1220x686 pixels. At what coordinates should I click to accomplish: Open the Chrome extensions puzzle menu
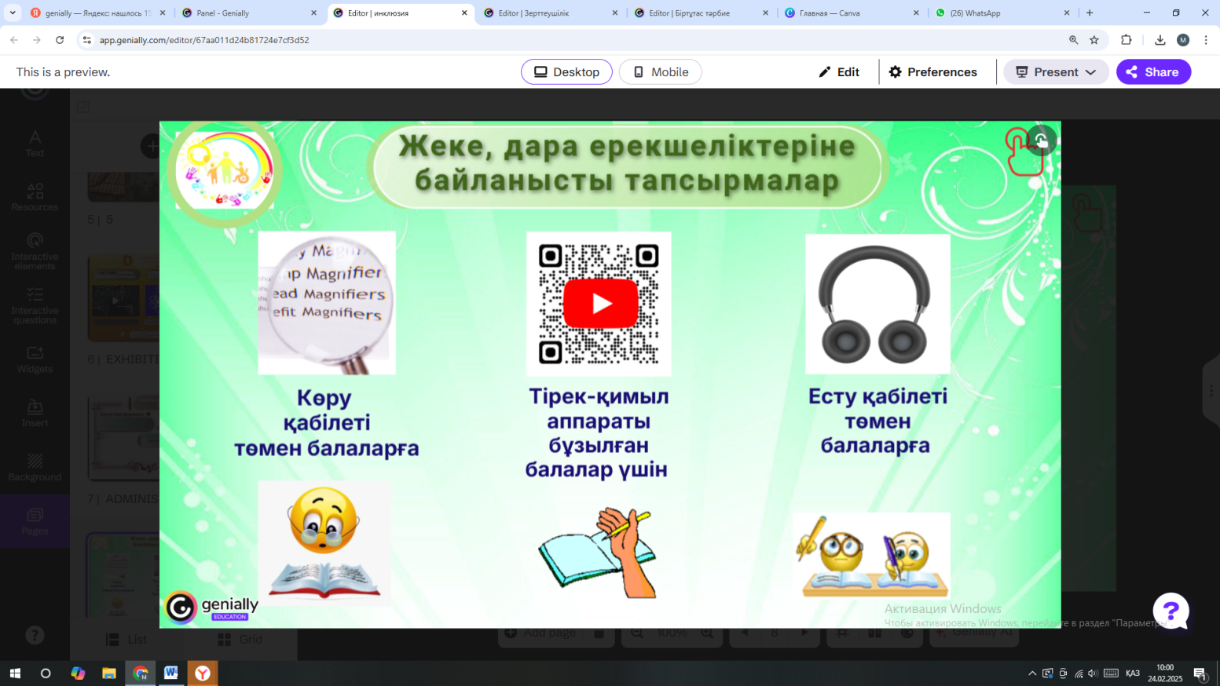tap(1127, 40)
